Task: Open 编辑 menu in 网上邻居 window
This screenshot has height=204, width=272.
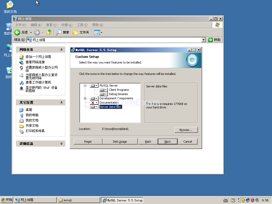Action: coord(36,25)
